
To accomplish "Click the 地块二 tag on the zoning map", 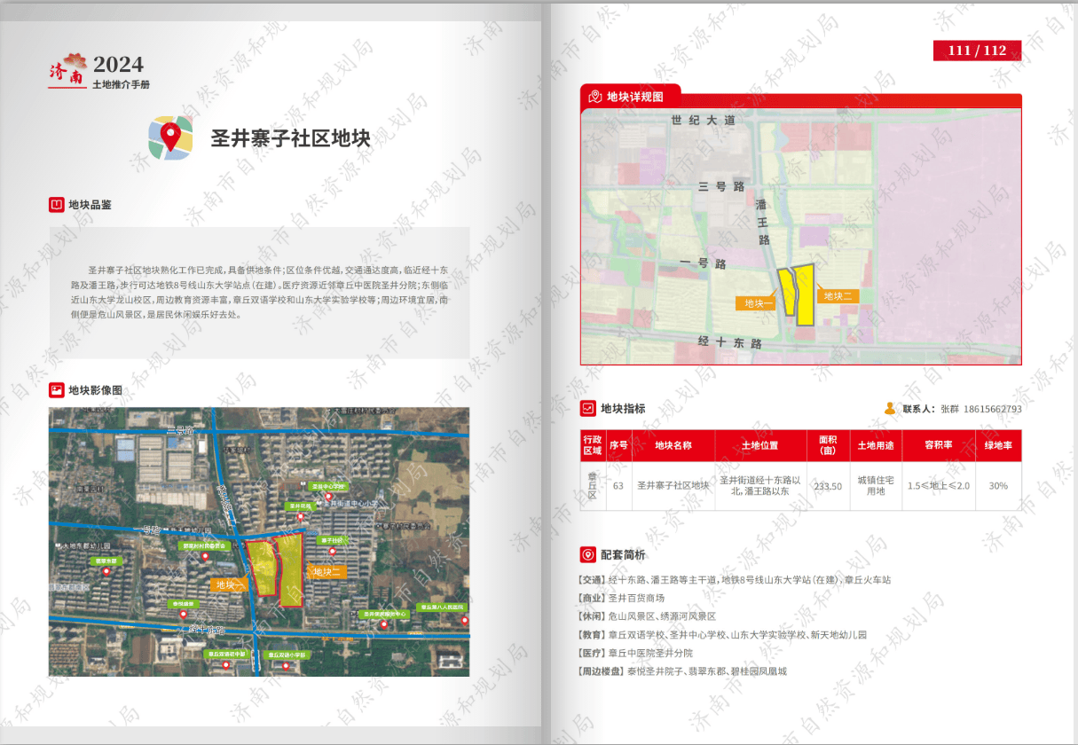I will pos(838,296).
